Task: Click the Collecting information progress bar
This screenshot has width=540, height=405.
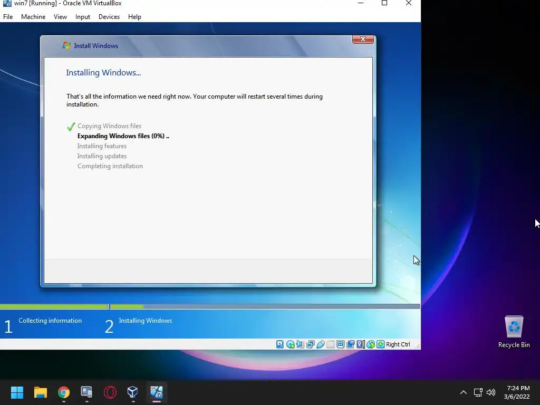Action: tap(54, 306)
